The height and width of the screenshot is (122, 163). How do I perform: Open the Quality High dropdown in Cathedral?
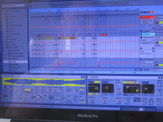point(118,85)
